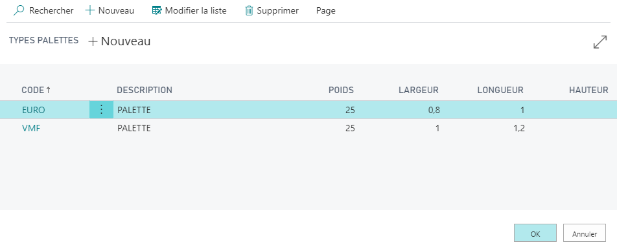Click the LONGUEUR column header
The image size is (617, 247).
500,90
